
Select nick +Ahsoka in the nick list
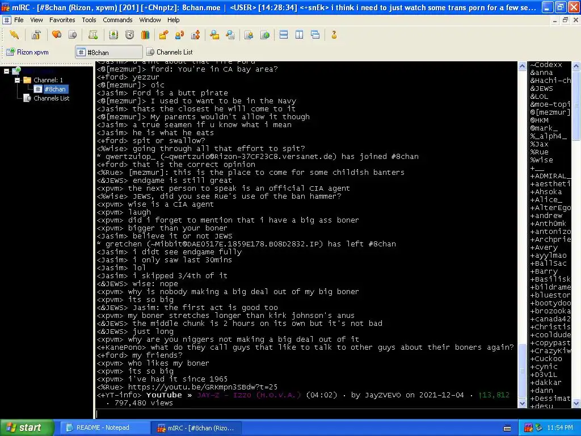(546, 192)
